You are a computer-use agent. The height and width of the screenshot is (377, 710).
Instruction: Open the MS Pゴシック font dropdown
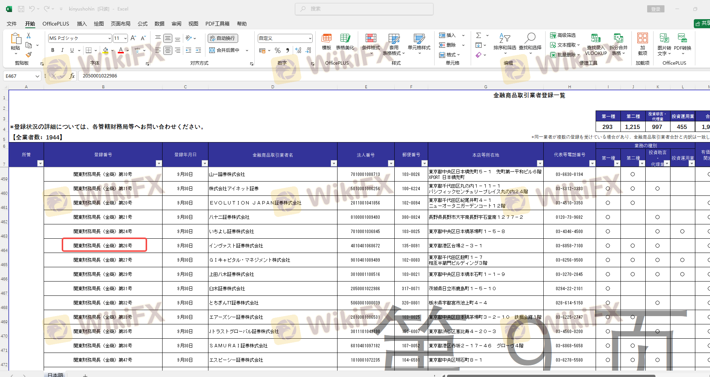109,38
